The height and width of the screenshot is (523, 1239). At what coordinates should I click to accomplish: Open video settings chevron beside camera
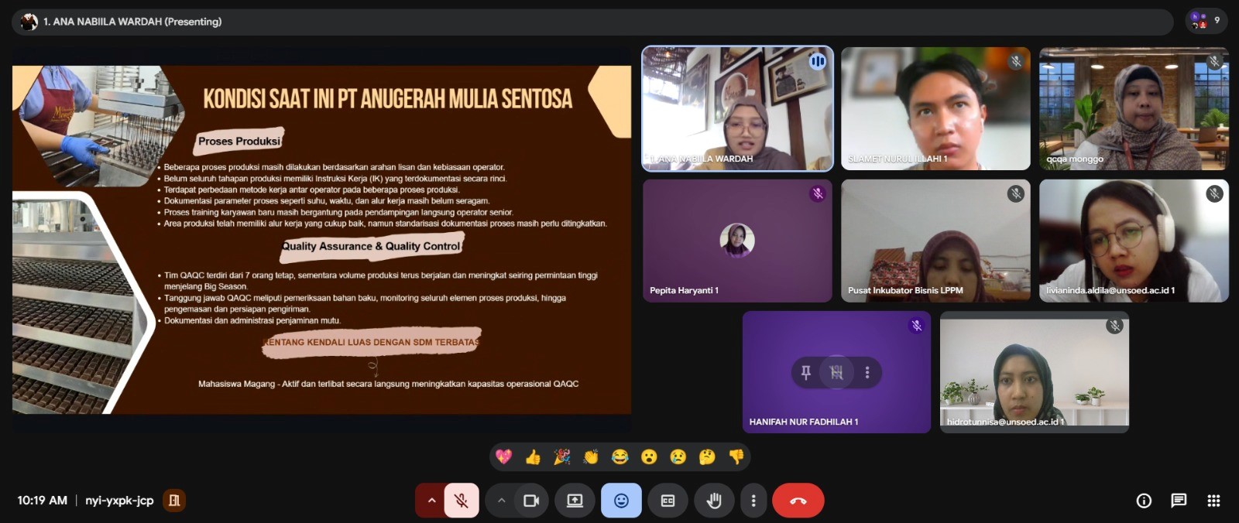[502, 501]
